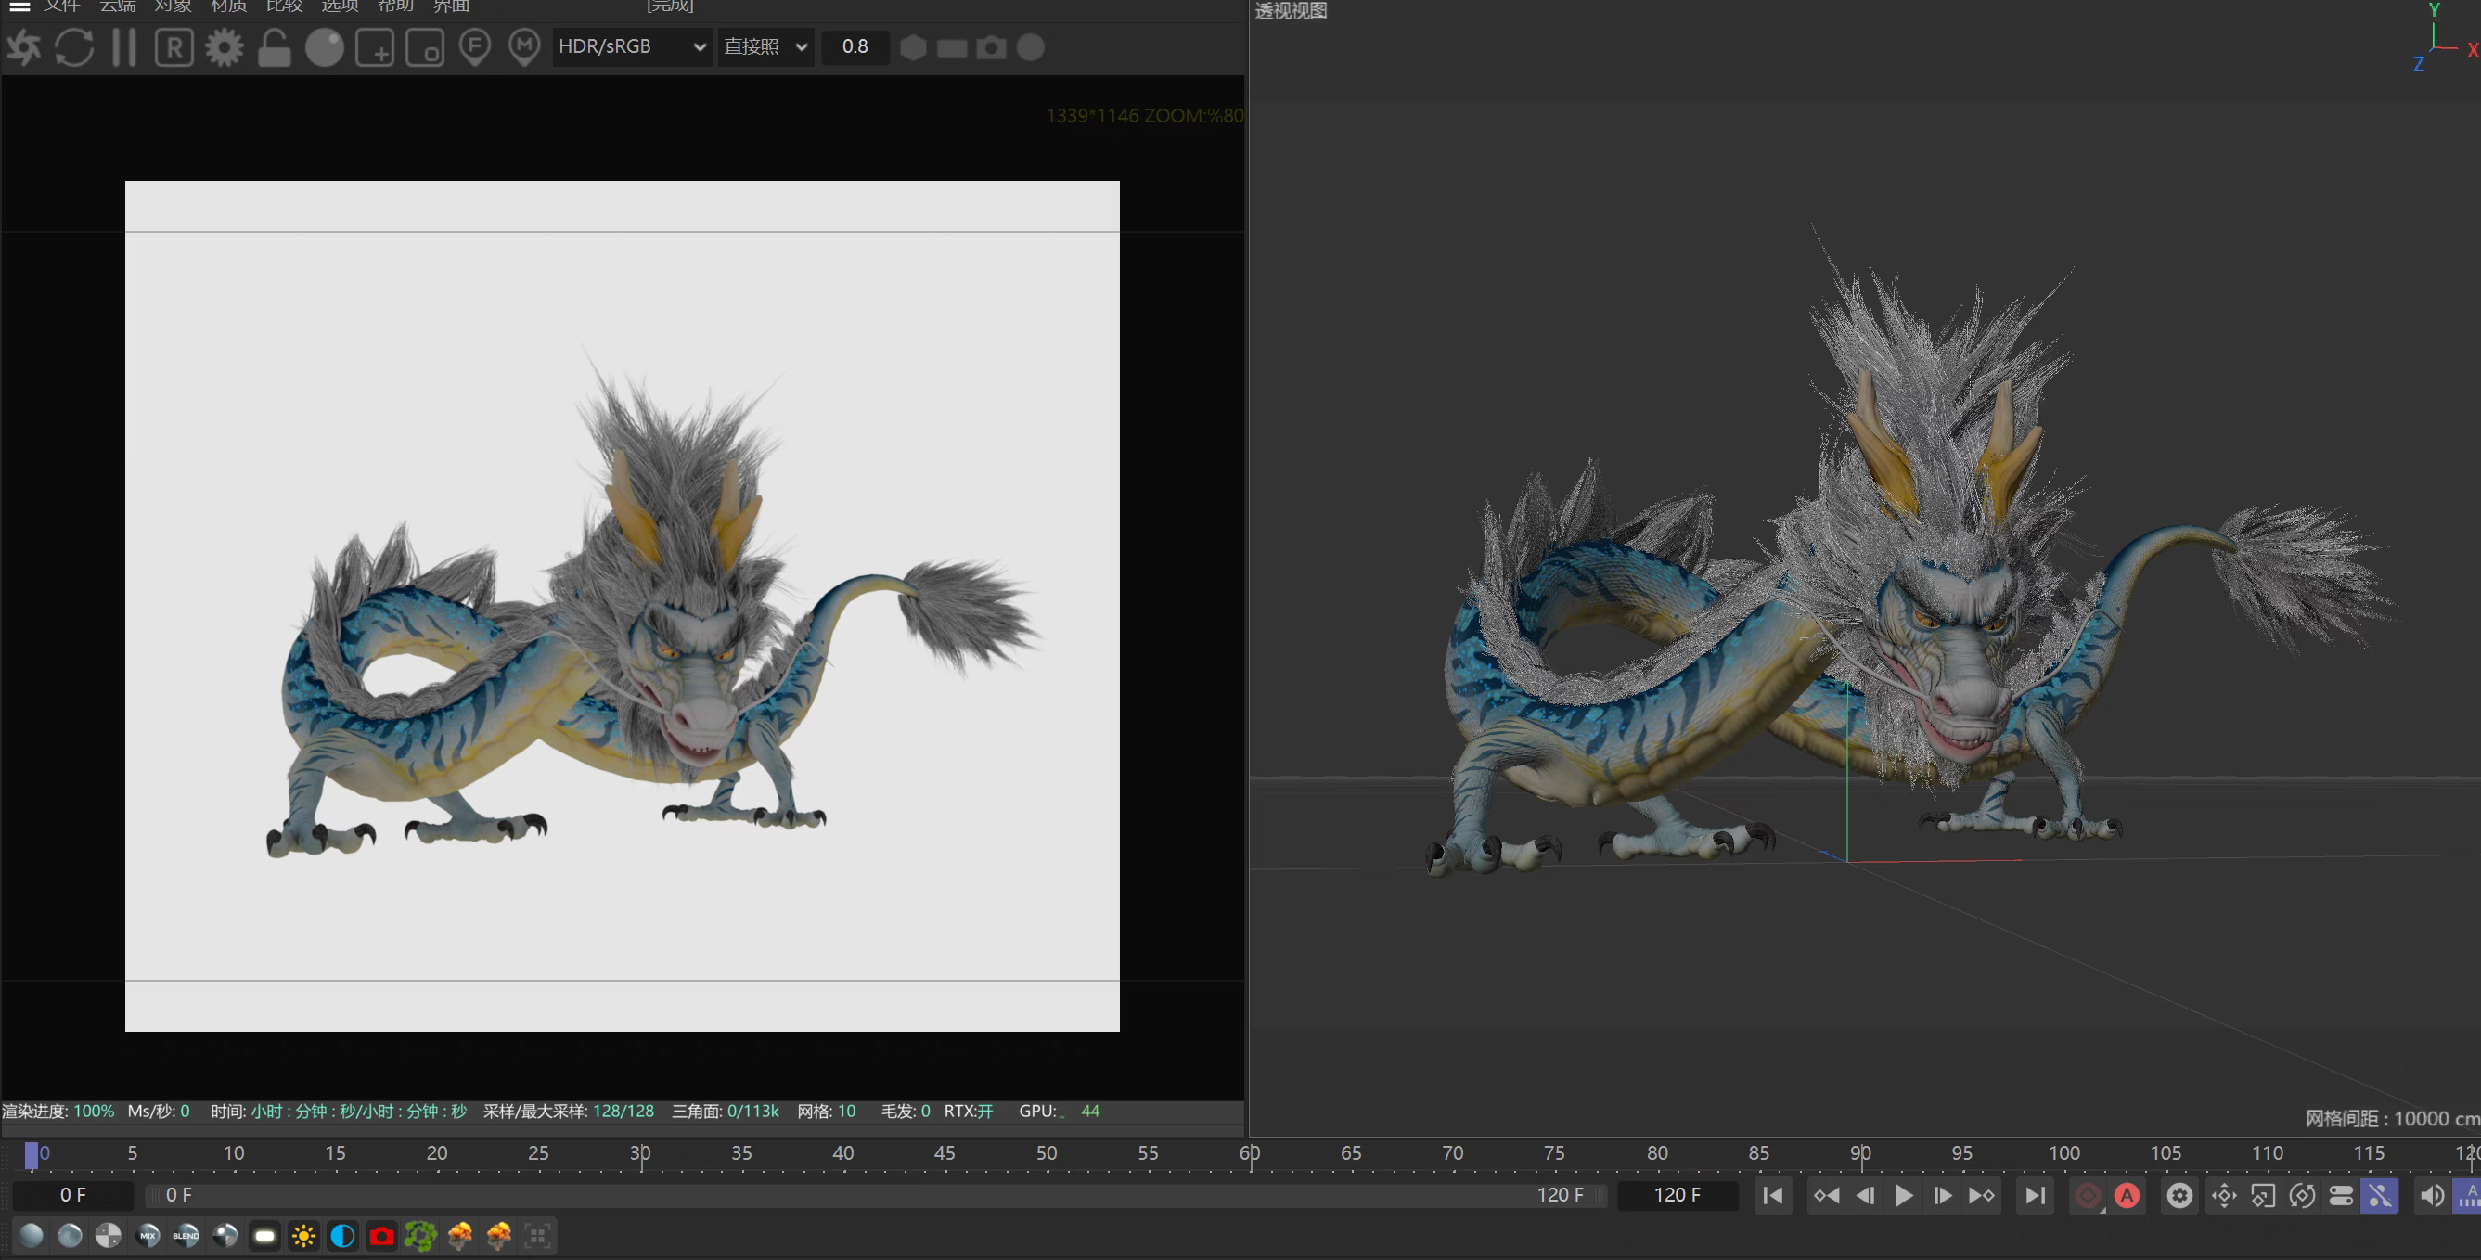Toggle the render region plus icon

pyautogui.click(x=375, y=47)
